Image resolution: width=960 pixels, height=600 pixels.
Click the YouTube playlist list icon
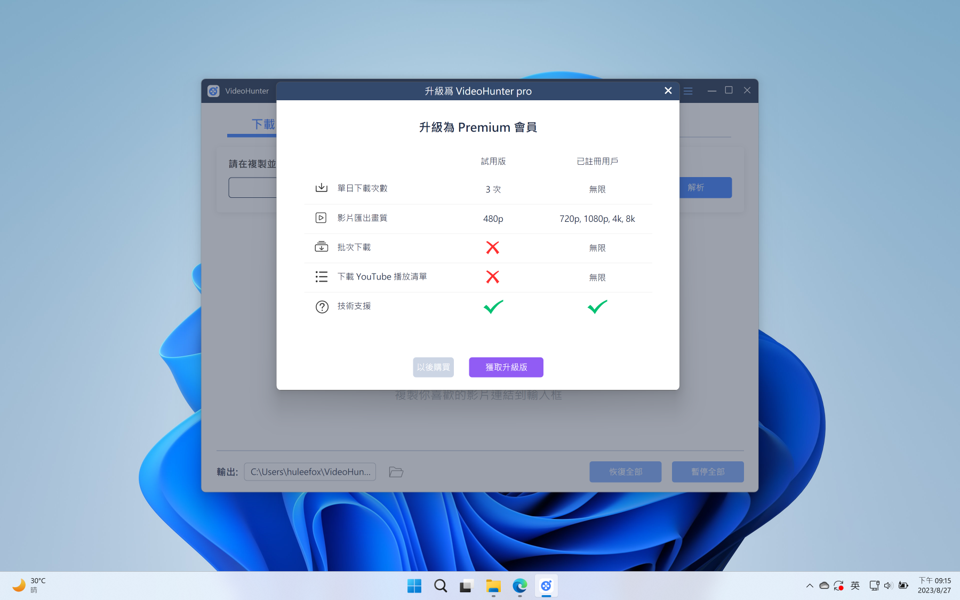pos(321,276)
